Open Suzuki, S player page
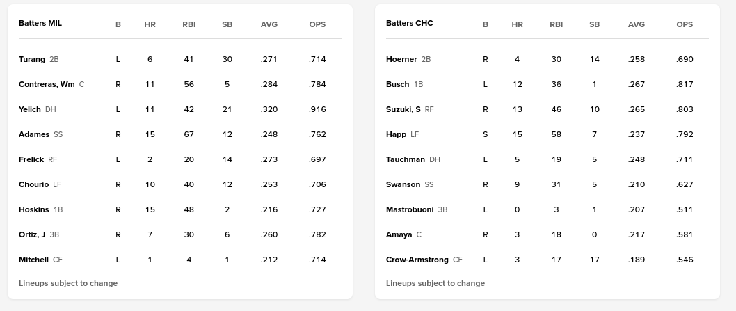736x311 pixels. point(403,109)
